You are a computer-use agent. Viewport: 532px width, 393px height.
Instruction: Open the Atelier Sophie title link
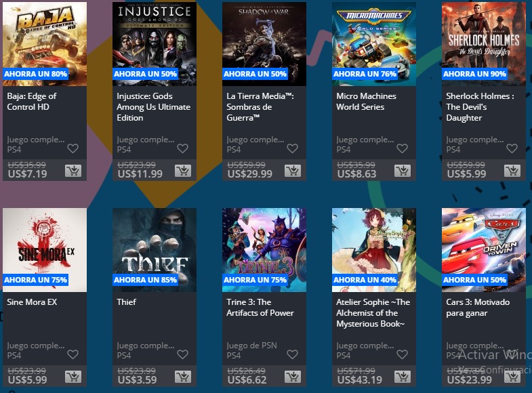373,313
